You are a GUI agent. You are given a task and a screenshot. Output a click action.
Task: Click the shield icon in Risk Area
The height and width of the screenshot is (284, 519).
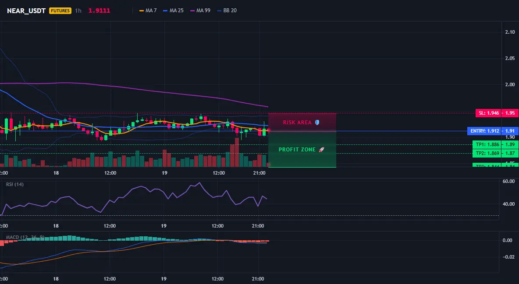pos(317,123)
